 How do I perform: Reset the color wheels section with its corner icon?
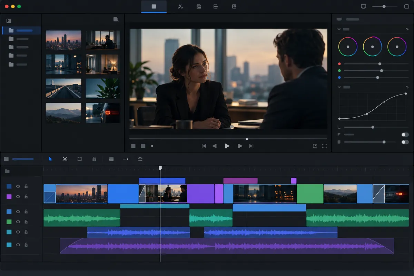coord(407,29)
